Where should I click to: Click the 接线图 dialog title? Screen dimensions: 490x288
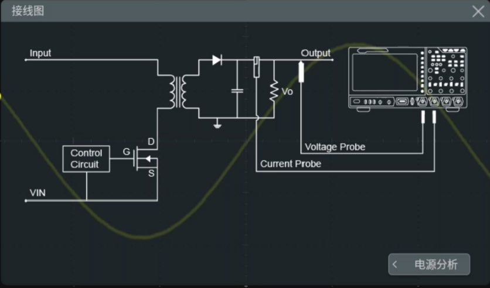(x=28, y=11)
